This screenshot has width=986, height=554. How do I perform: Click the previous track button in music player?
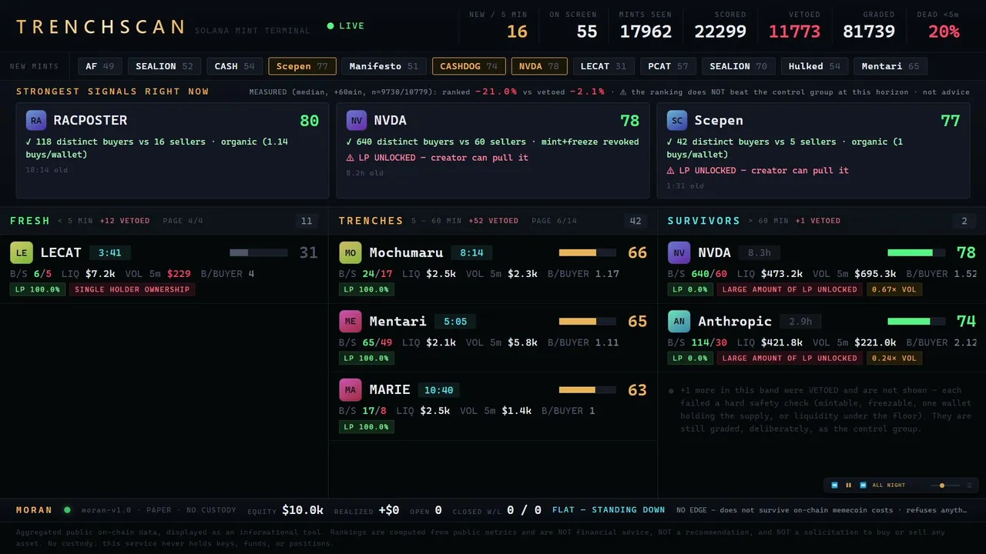pos(834,486)
